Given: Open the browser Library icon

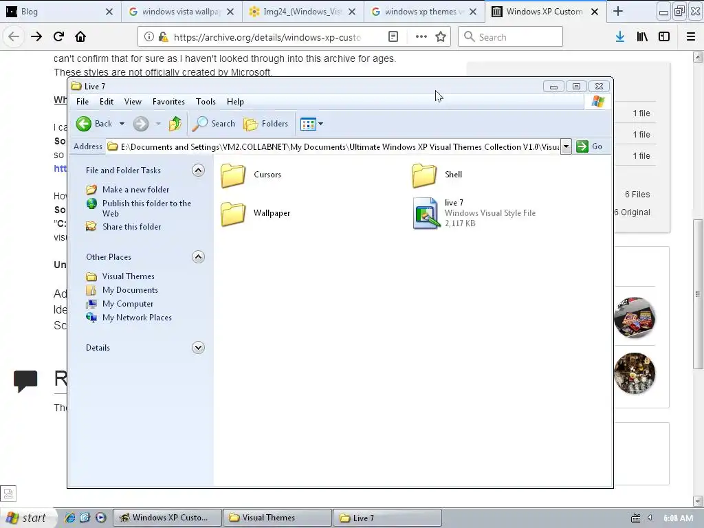Looking at the screenshot, I should click(642, 37).
